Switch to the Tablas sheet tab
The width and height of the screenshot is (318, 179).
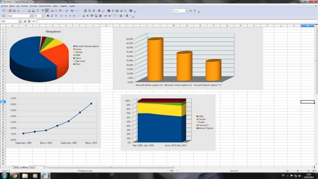pyautogui.click(x=16, y=167)
